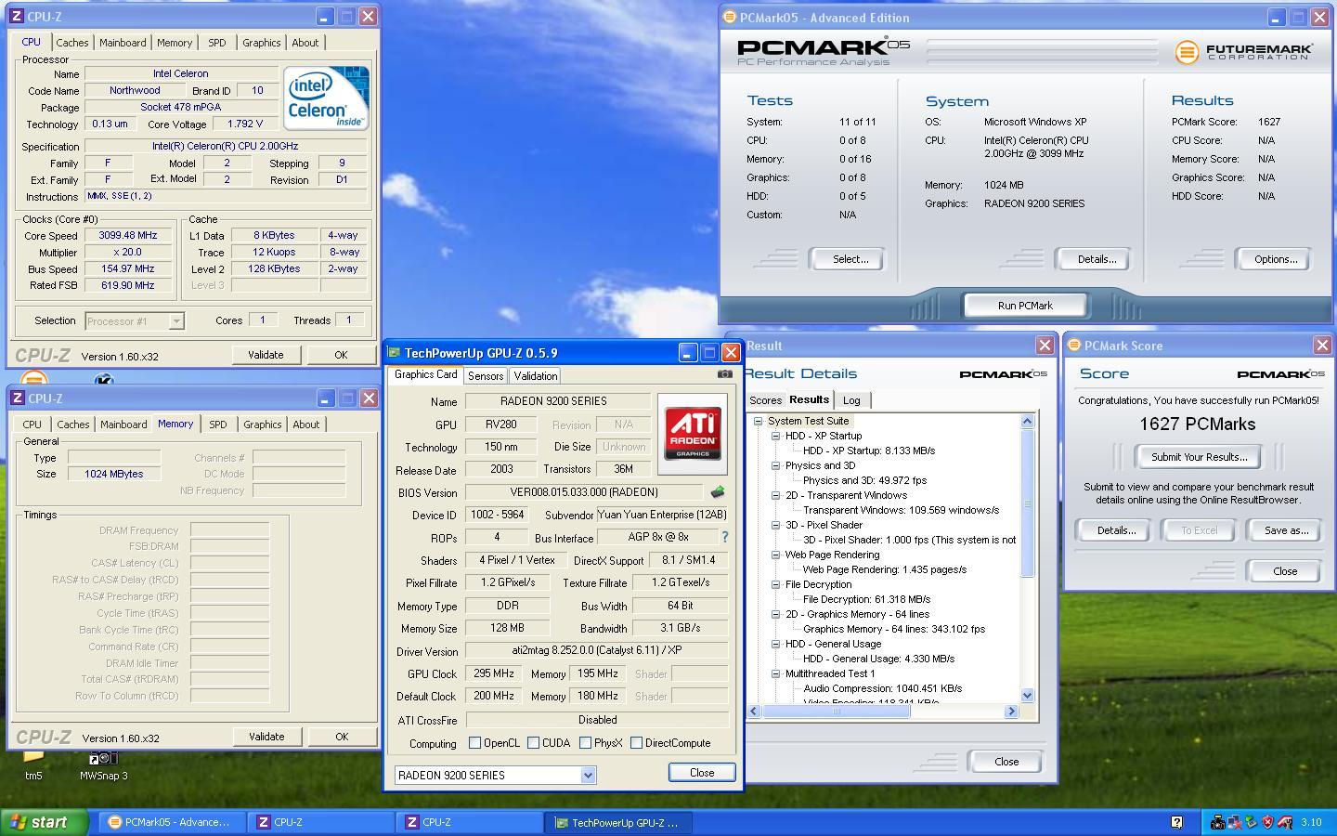This screenshot has width=1337, height=836.
Task: Click the Run PCMark button
Action: tap(1025, 306)
